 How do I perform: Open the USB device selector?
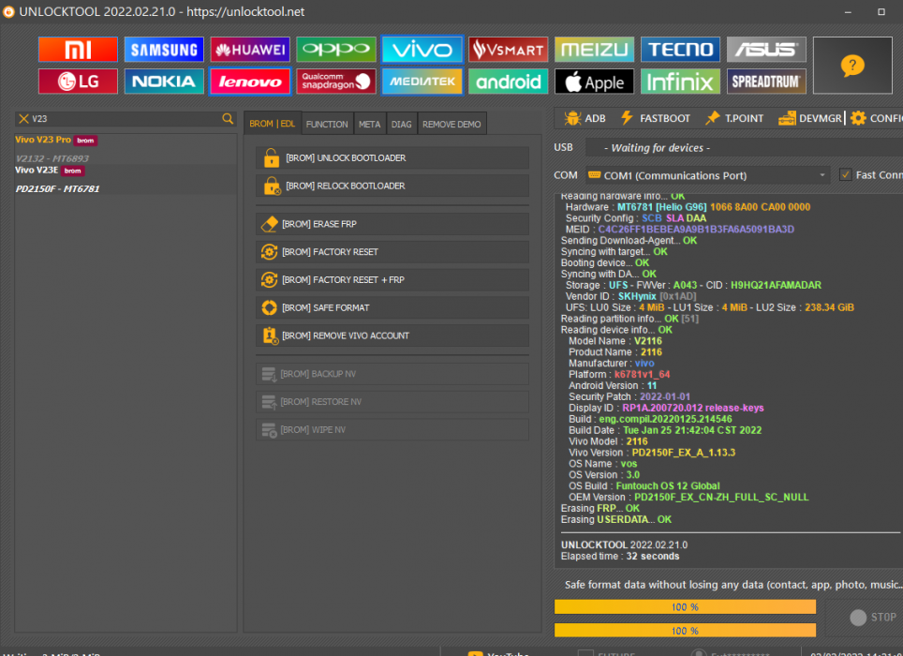point(744,148)
